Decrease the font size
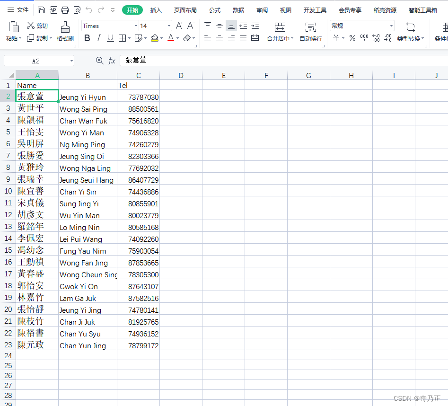The image size is (448, 406). (191, 26)
